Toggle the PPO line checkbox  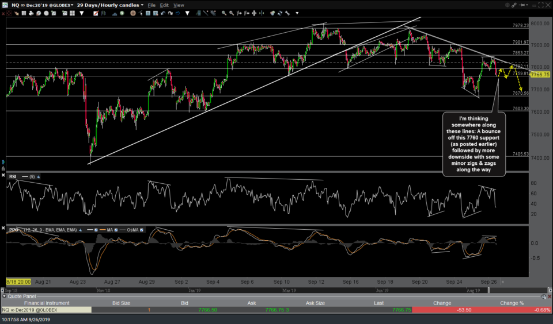click(96, 230)
